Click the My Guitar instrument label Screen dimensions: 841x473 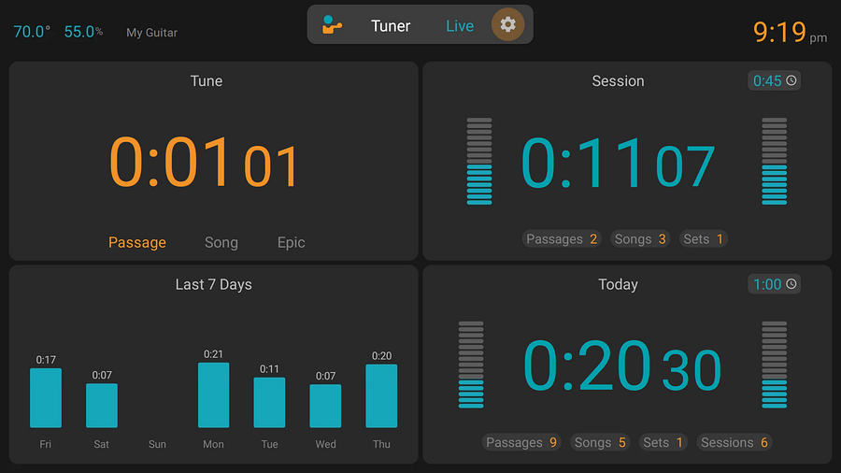[x=151, y=33]
